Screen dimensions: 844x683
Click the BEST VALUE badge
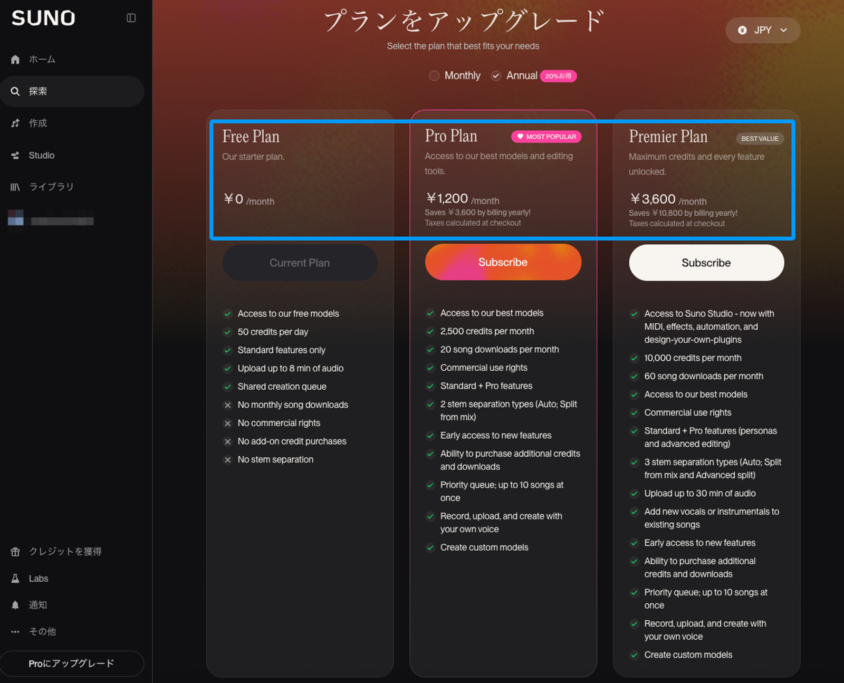pos(760,139)
